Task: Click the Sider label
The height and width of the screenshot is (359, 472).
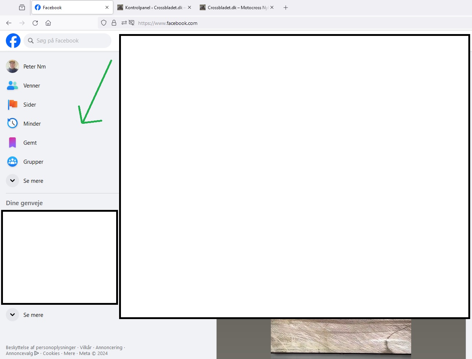Action: pyautogui.click(x=30, y=105)
